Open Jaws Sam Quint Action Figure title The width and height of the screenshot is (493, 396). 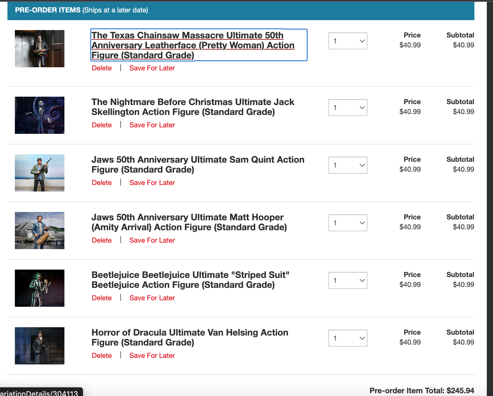(198, 165)
